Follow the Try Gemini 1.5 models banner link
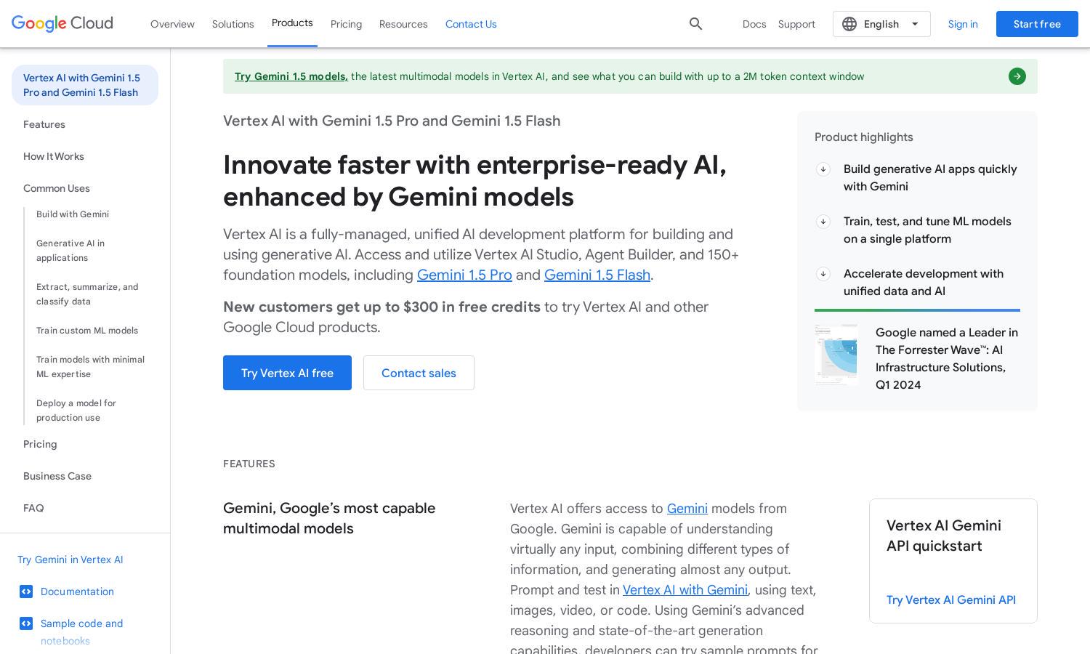The height and width of the screenshot is (654, 1090). tap(291, 76)
